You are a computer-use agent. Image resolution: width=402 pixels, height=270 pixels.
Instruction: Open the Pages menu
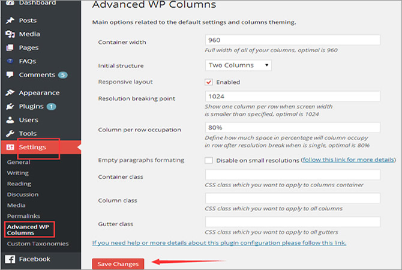point(29,48)
